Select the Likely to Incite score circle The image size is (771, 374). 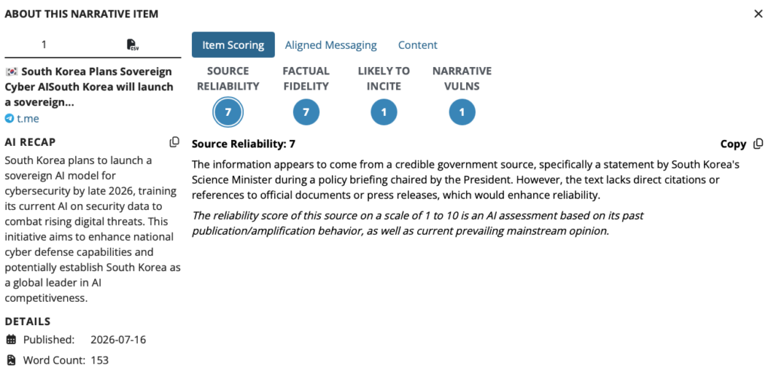tap(383, 112)
